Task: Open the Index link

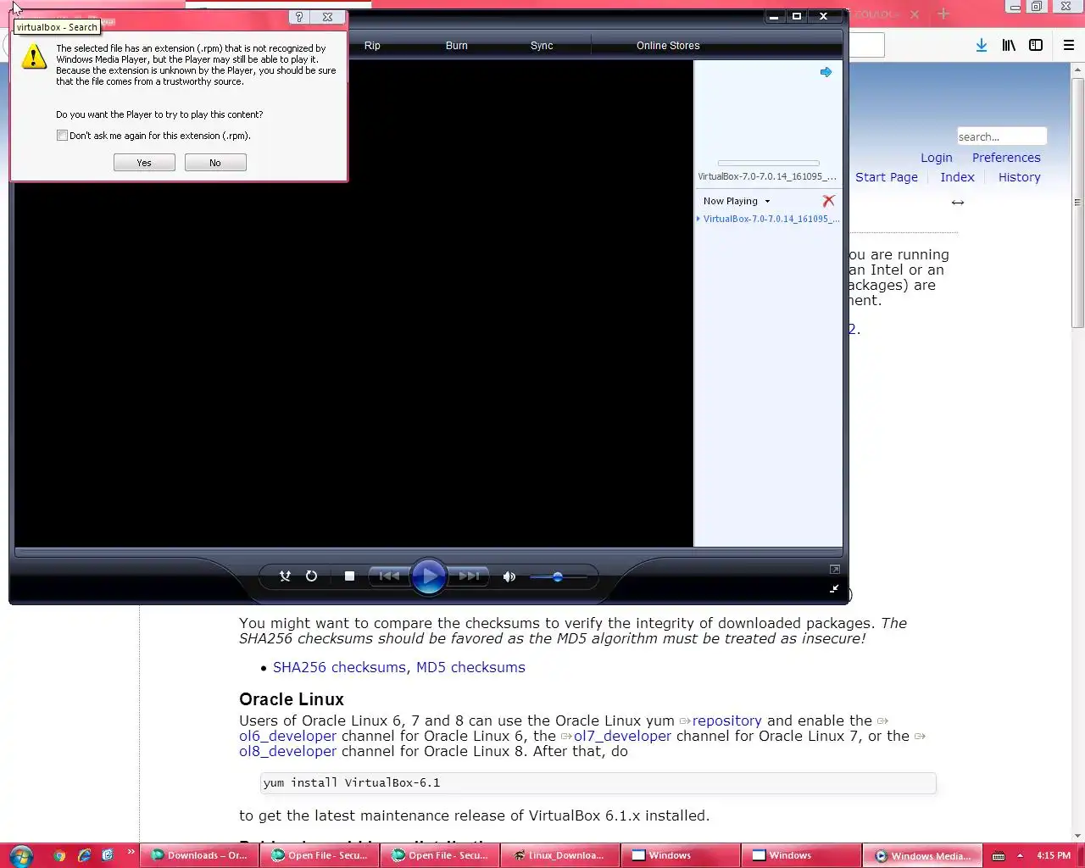Action: coord(957,177)
